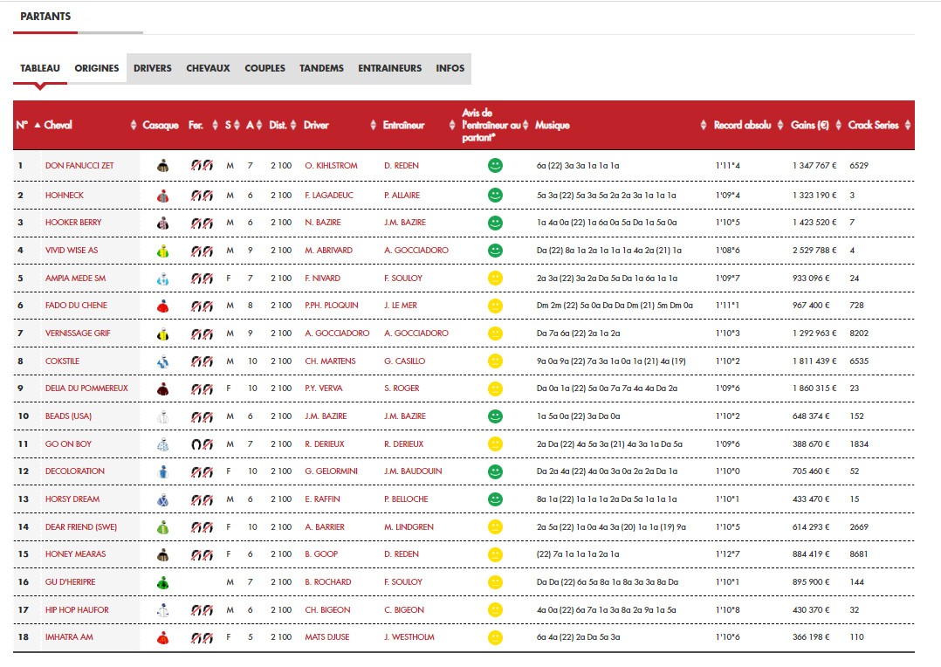Screen dimensions: 941x667
Task: Click the green casaque icon for GU D'HERIPRE
Action: pyautogui.click(x=161, y=582)
